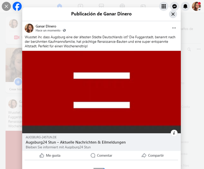Click the Compartir button
Viewport: 204px width, 169px height.
click(x=153, y=156)
